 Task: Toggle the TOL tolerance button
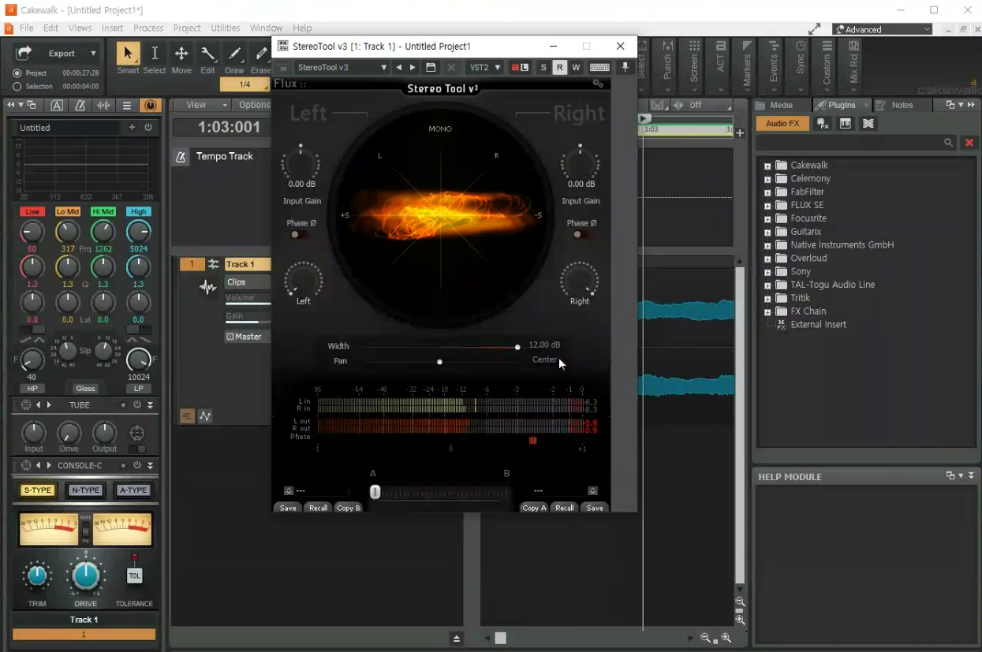134,576
